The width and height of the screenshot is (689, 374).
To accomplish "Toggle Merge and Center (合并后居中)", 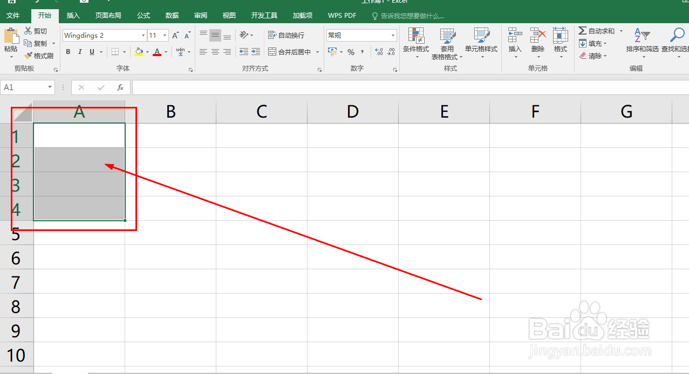I will (x=290, y=52).
